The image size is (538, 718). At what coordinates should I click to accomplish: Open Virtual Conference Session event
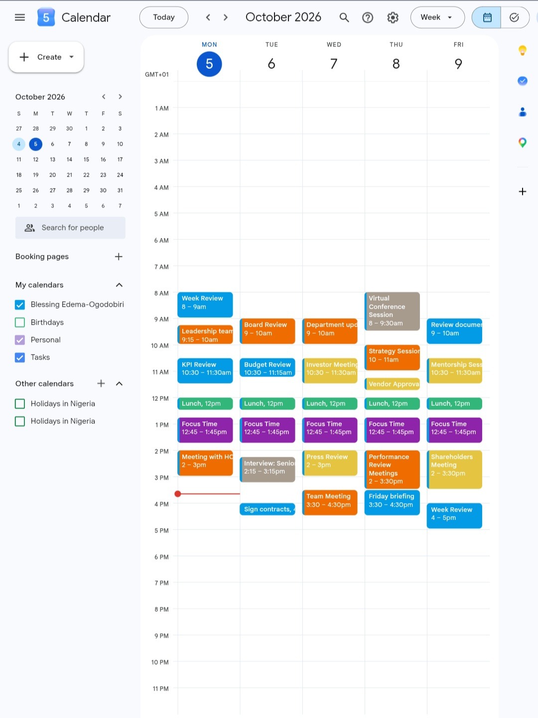tap(392, 311)
